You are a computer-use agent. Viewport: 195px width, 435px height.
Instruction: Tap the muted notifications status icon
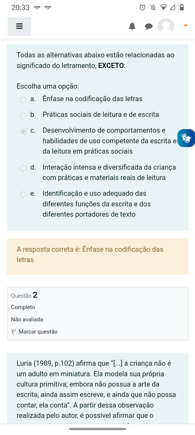(153, 7)
